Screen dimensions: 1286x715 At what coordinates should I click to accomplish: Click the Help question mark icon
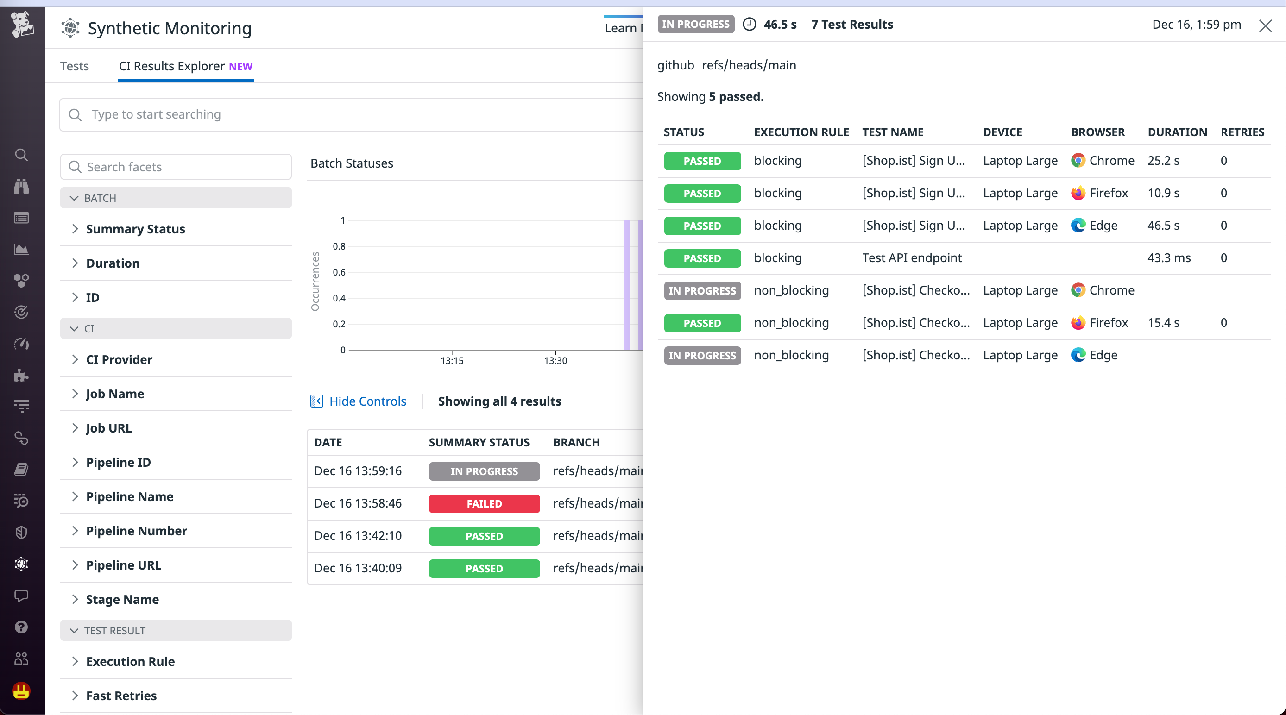click(x=21, y=627)
